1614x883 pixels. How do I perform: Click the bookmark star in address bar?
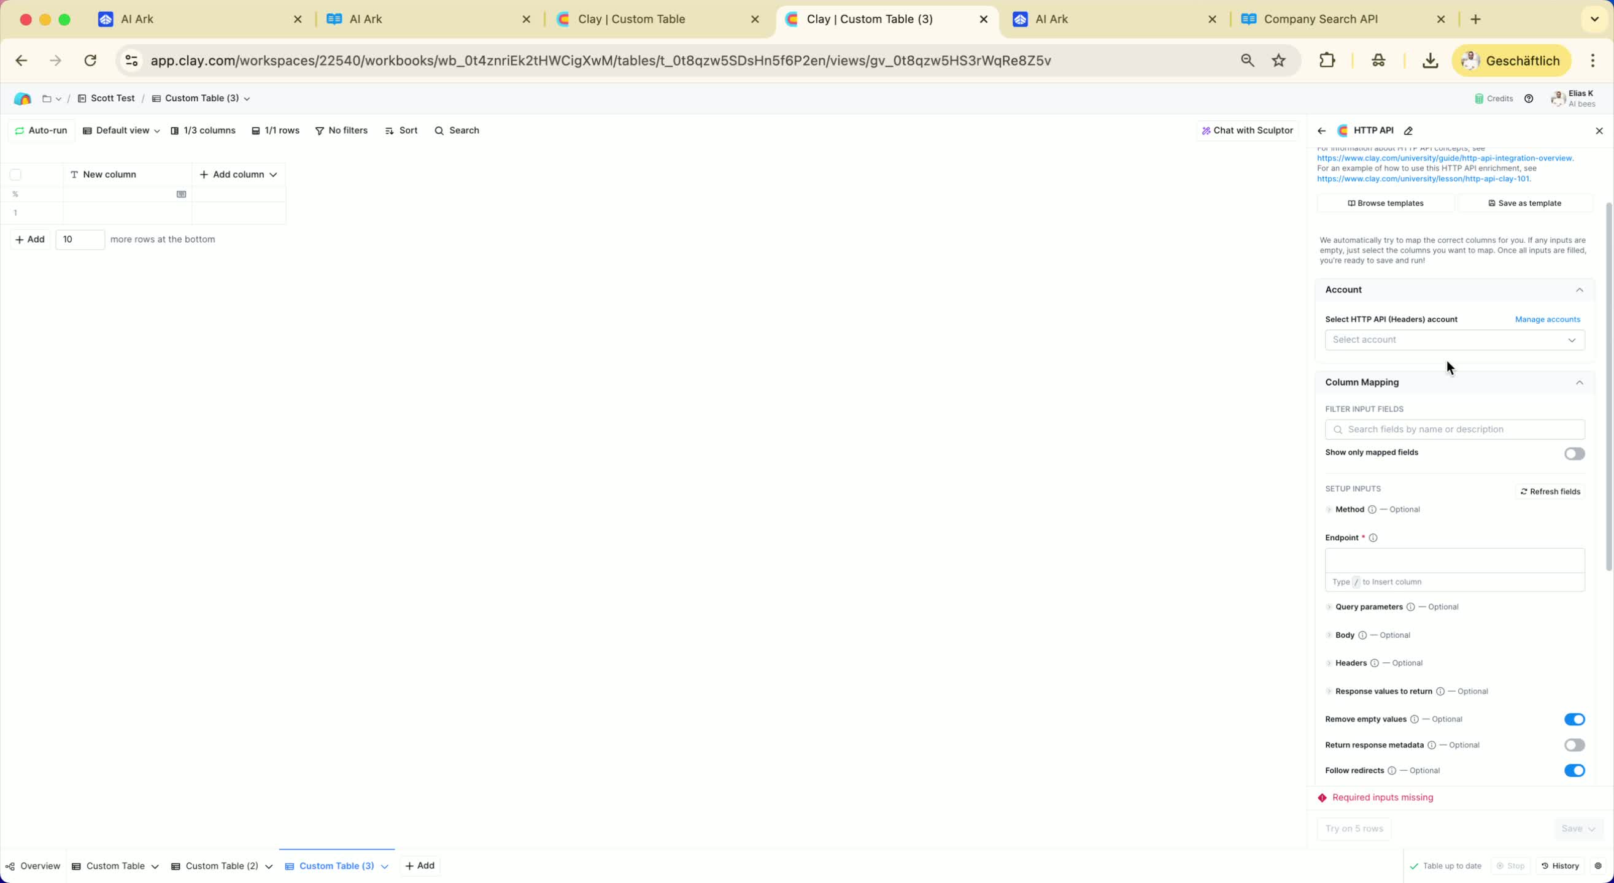point(1279,61)
